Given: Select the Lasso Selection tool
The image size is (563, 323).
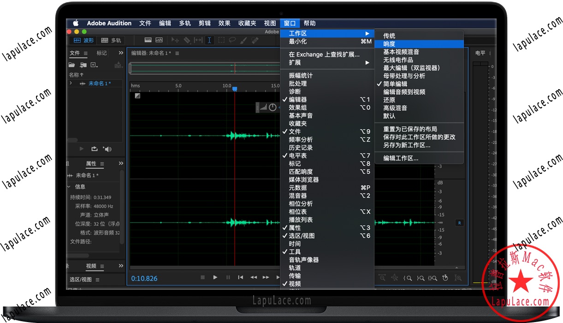Looking at the screenshot, I should (233, 40).
